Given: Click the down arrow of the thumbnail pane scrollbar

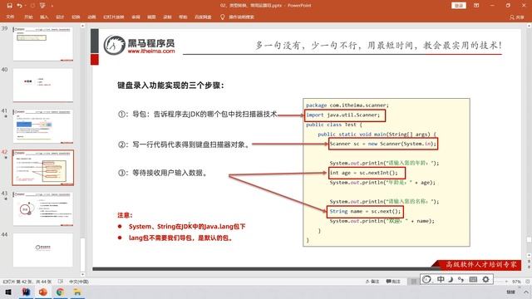Looking at the screenshot, I should tap(82, 274).
